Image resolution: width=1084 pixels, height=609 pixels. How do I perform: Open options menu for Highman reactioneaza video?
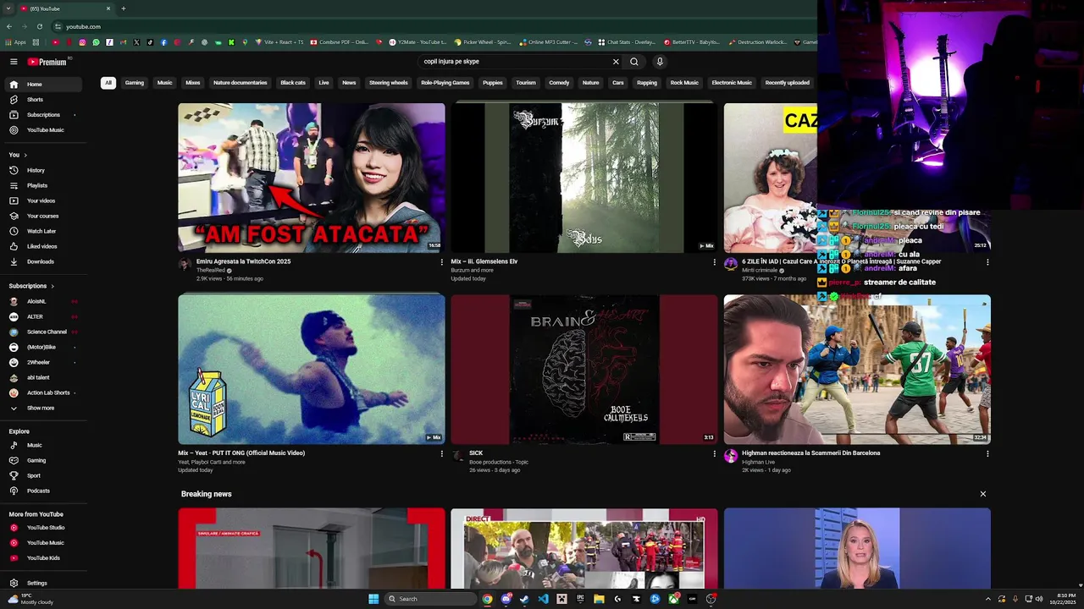987,453
